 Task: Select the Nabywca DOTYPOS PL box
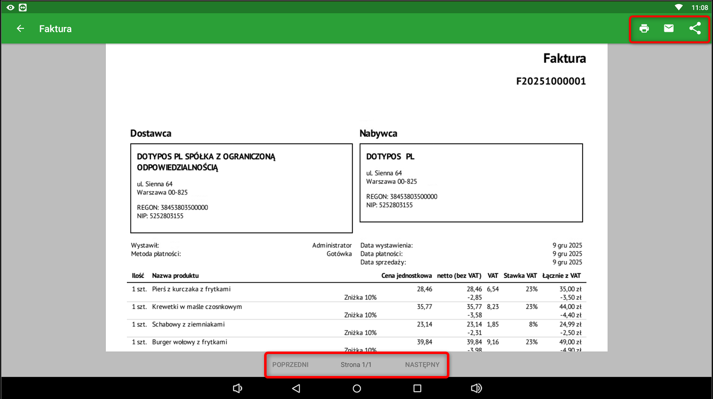tap(471, 183)
